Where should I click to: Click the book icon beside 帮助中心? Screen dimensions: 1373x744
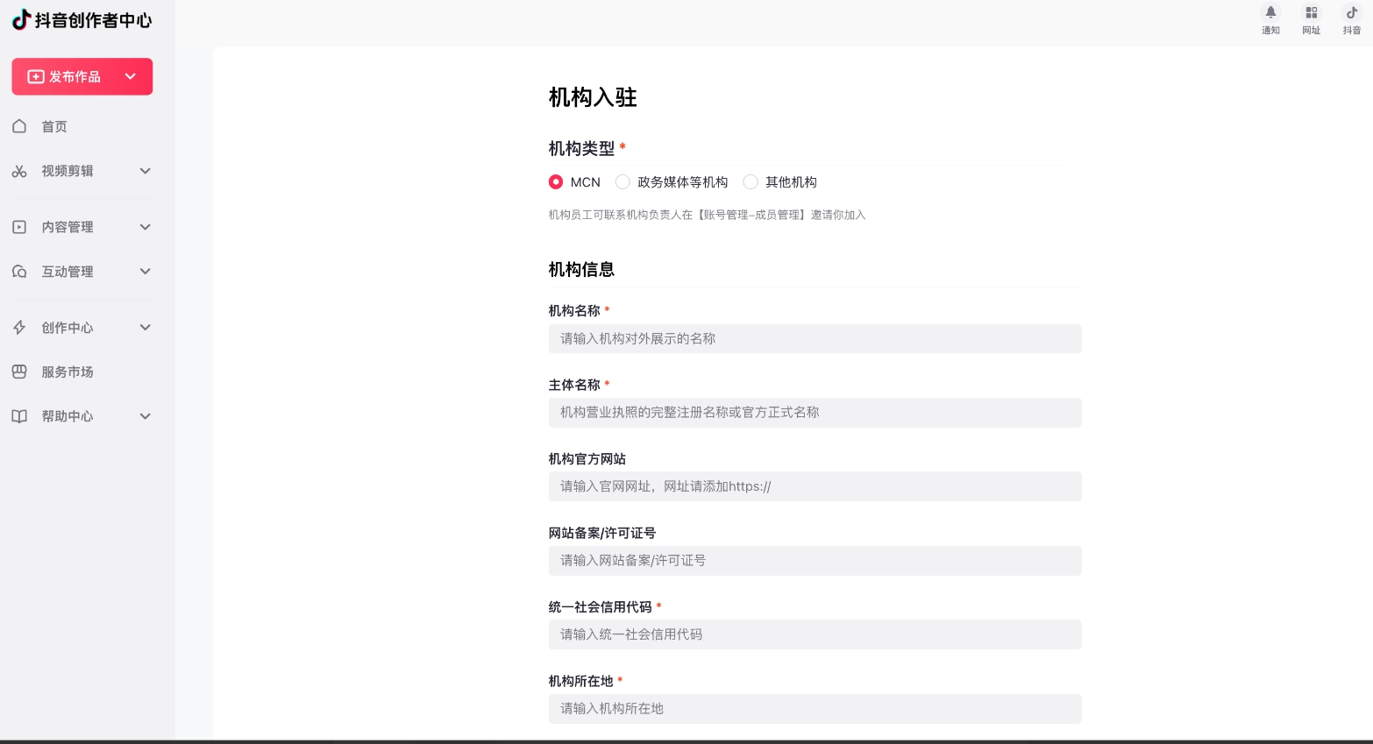coord(19,416)
